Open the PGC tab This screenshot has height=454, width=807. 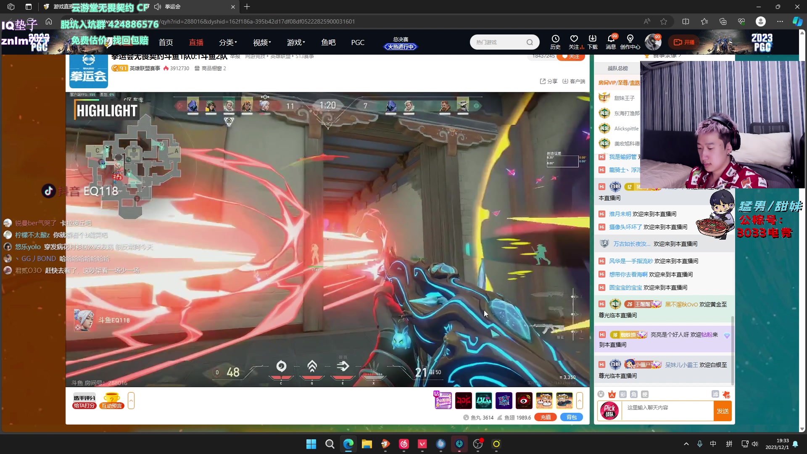(358, 42)
